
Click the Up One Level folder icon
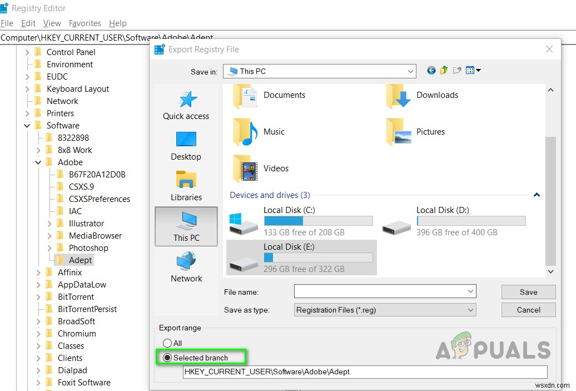click(444, 70)
